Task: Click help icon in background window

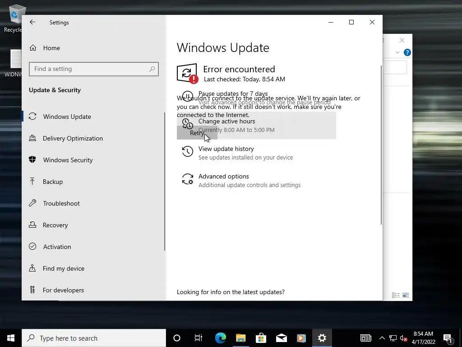Action: [407, 52]
